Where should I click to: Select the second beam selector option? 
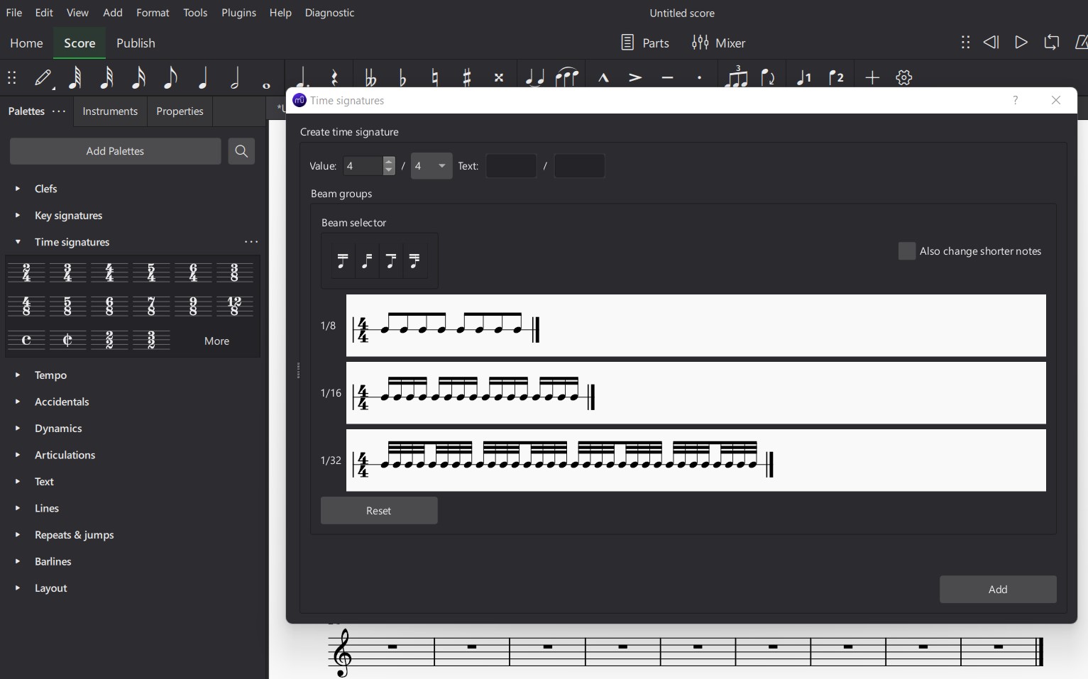click(x=366, y=260)
